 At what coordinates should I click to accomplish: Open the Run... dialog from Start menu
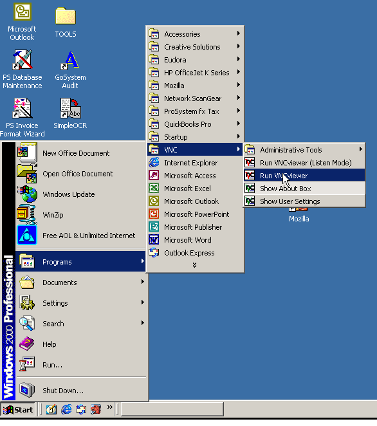tap(81, 365)
